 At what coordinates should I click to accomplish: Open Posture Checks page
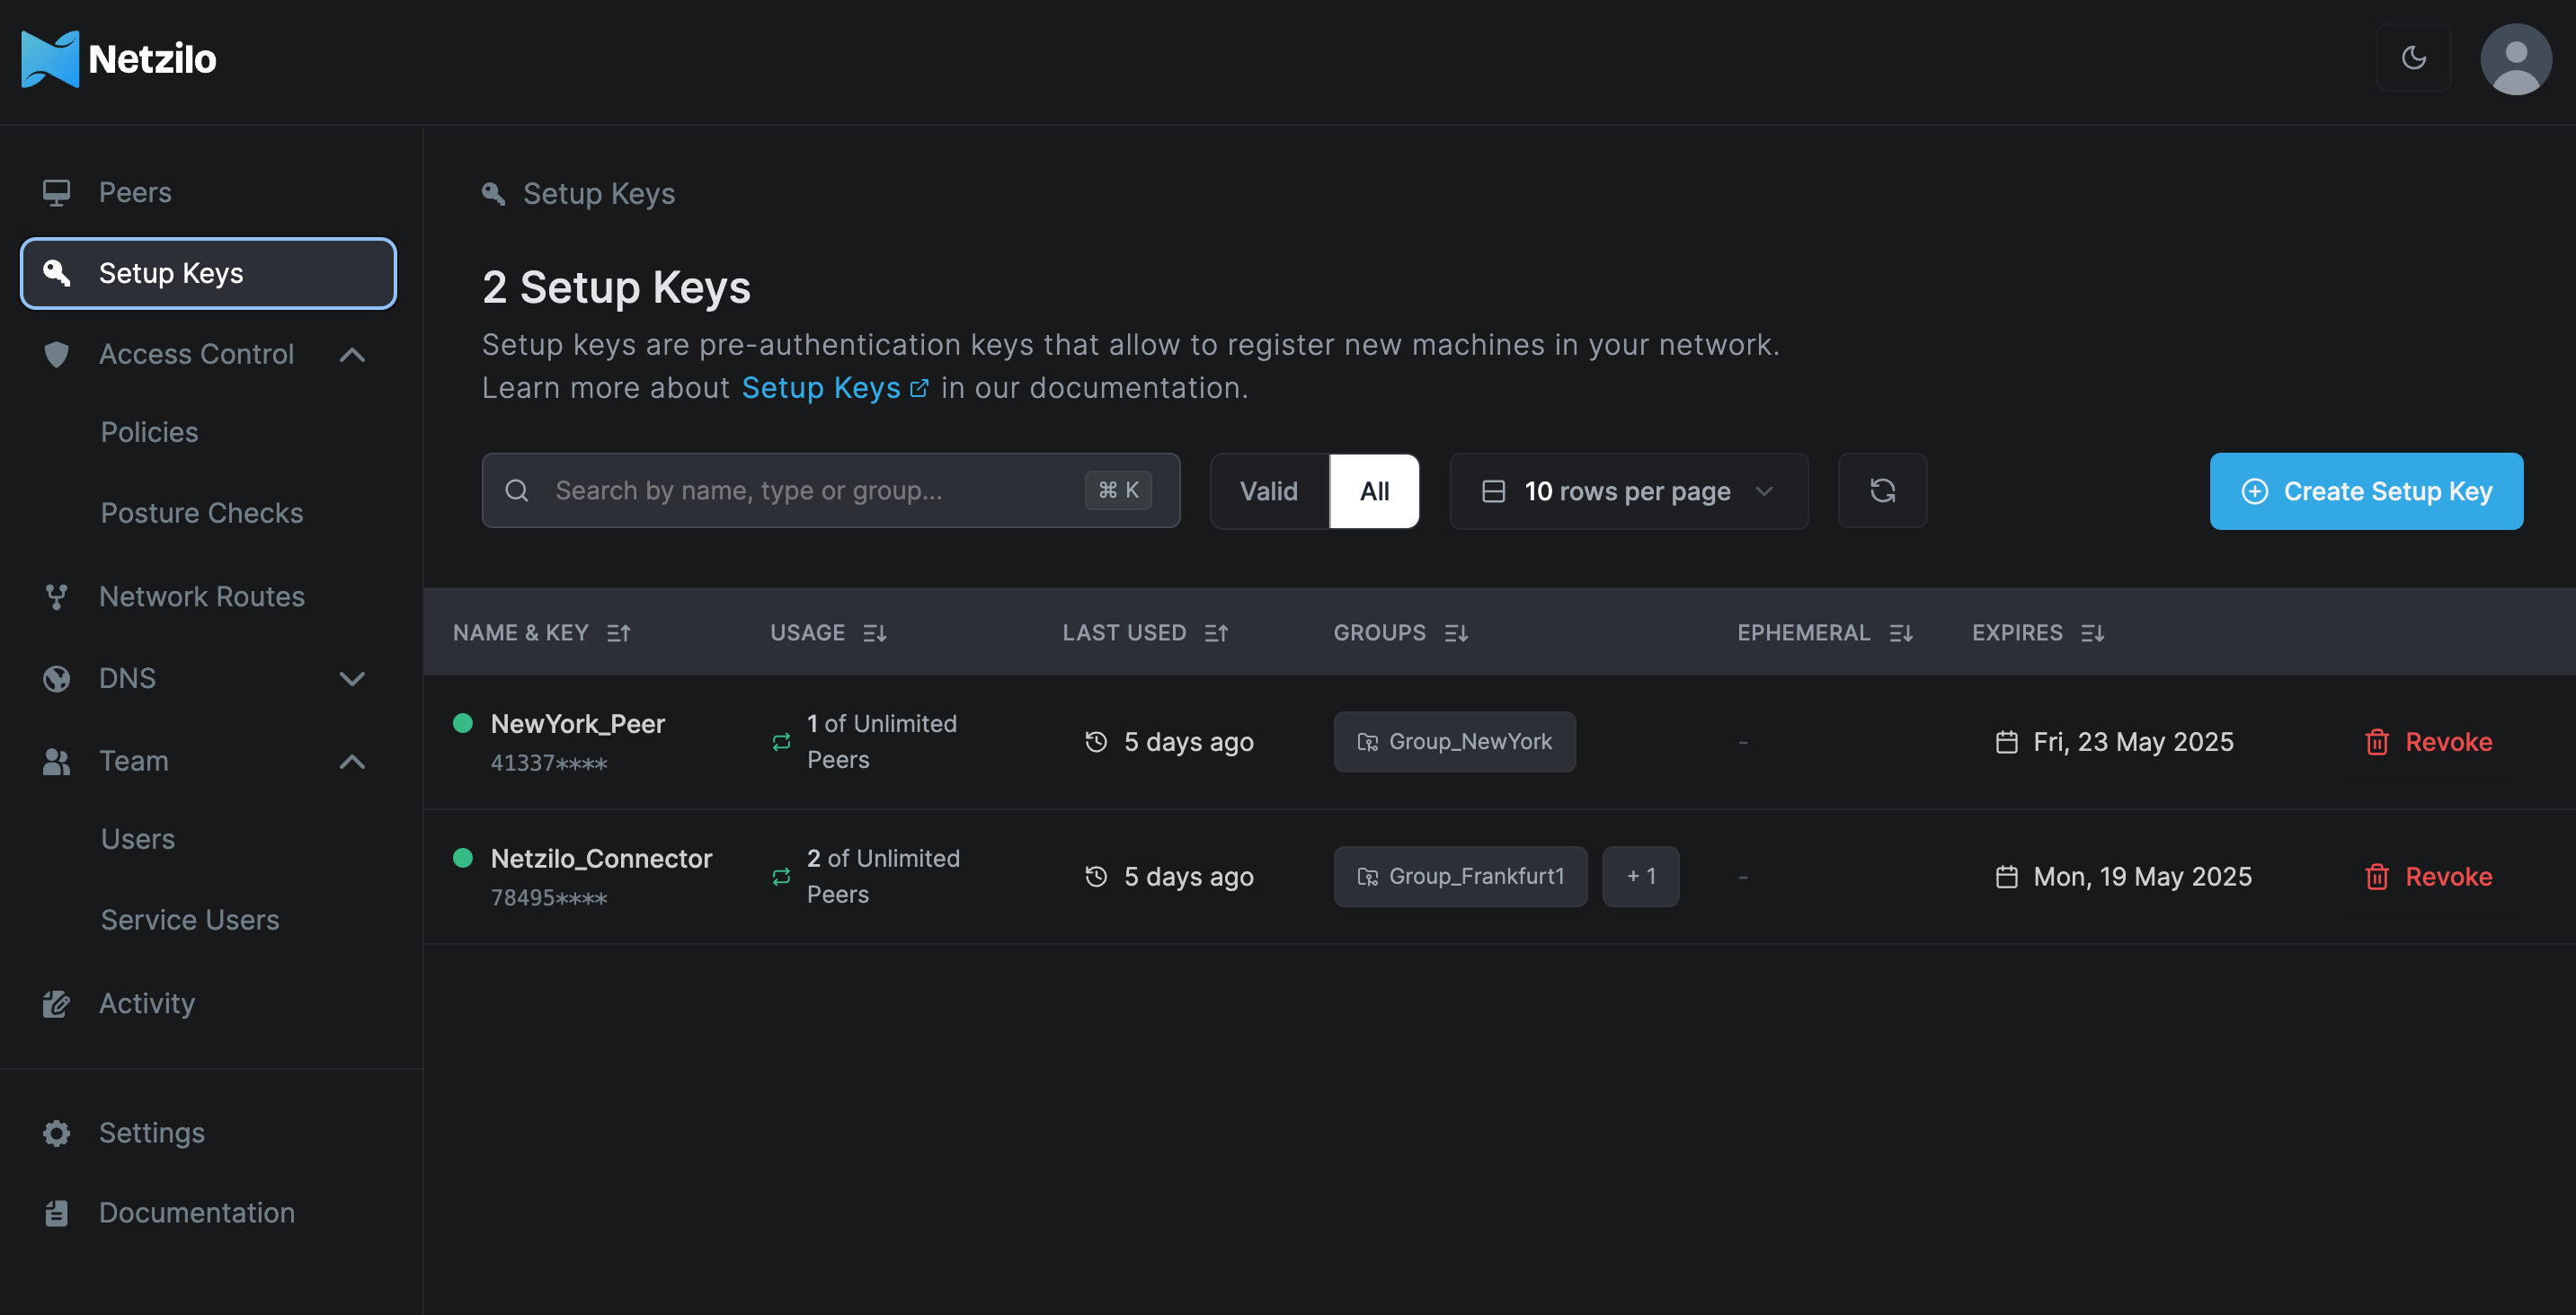click(202, 513)
